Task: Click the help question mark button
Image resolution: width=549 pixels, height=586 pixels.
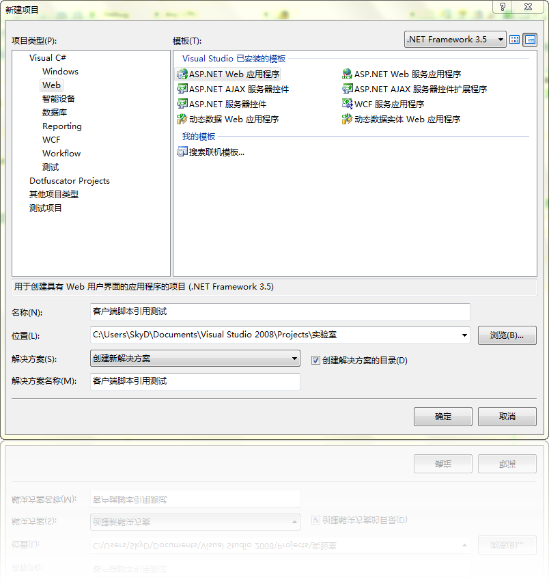Action: coord(503,7)
